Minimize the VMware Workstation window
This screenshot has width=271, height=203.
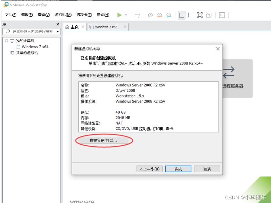pyautogui.click(x=259, y=5)
